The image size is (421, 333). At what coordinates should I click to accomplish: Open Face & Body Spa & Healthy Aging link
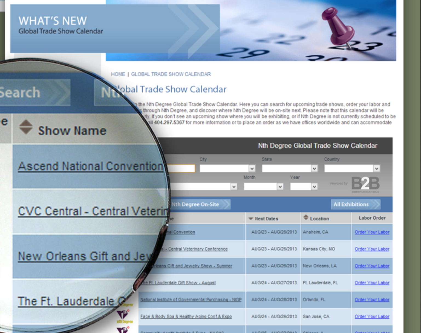pos(186,317)
